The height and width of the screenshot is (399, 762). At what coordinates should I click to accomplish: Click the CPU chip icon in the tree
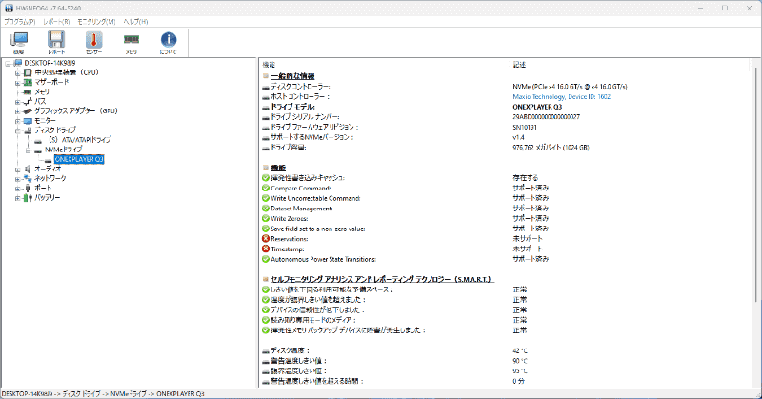[28, 72]
